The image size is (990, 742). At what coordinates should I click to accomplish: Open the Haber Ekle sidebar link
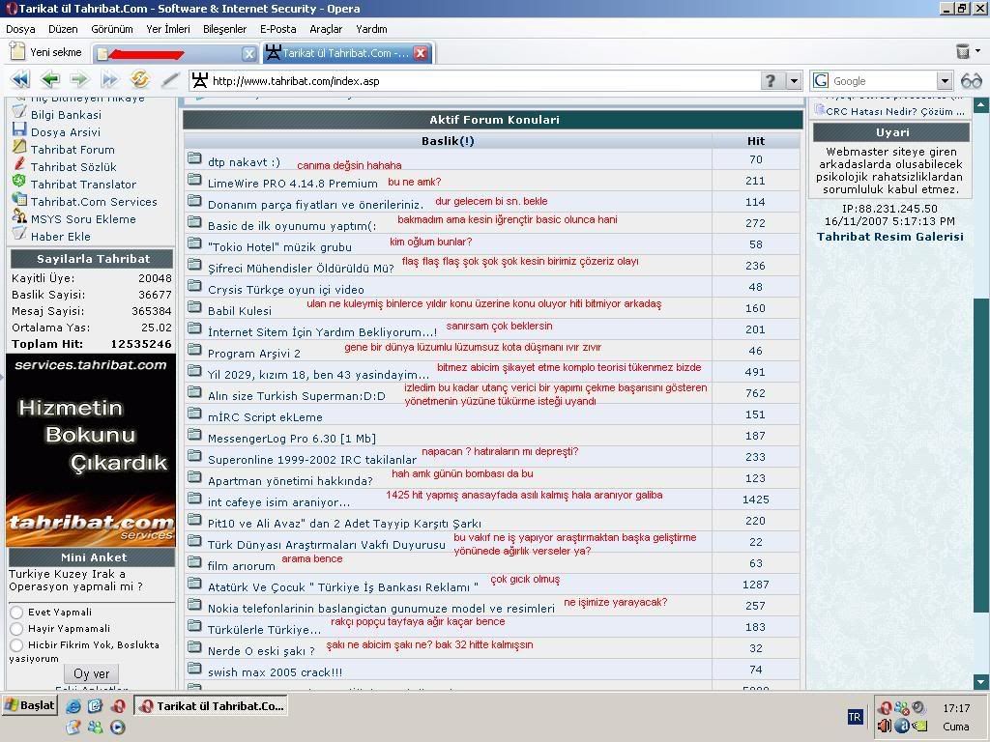tap(61, 237)
